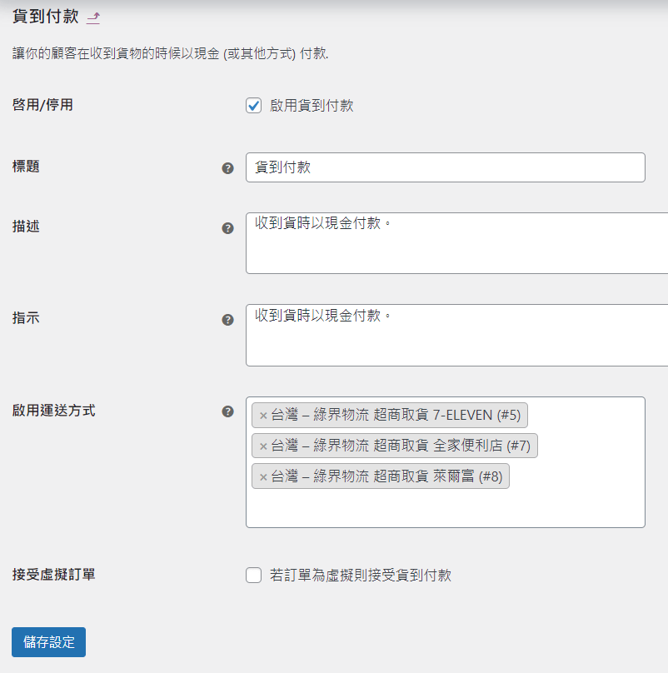This screenshot has width=668, height=673.
Task: Open the shipping methods multi-select empty area
Action: (445, 509)
